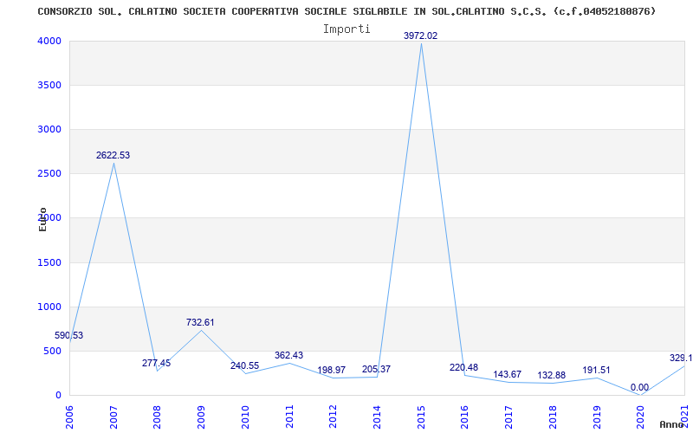Click the x-axis year 2012
This screenshot has height=433, width=693.
[333, 416]
